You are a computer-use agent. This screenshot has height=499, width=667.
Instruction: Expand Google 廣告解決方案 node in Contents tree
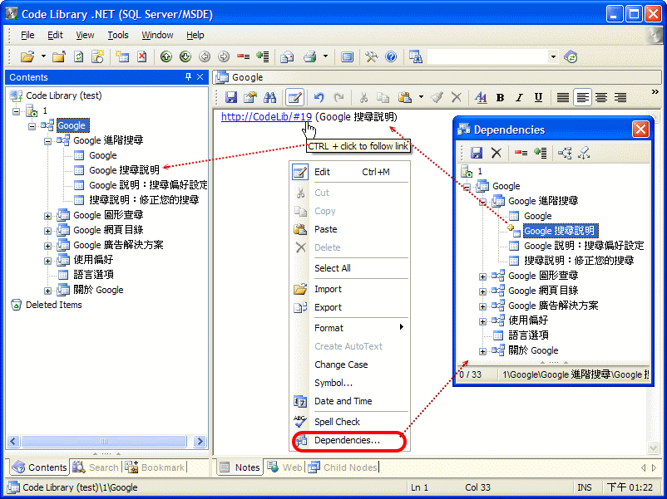47,246
